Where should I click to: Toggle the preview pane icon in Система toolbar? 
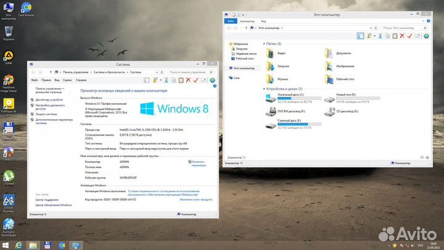point(146,80)
